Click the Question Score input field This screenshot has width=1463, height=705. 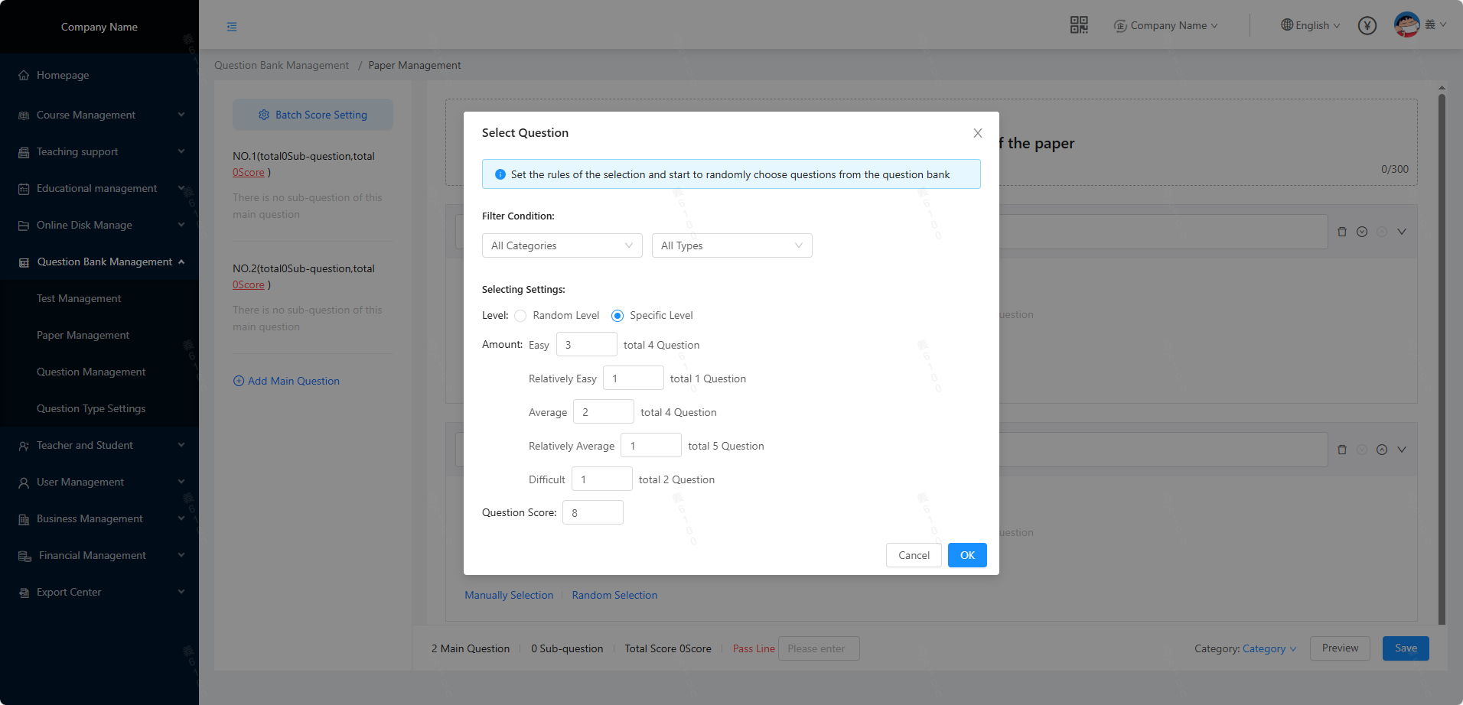[592, 512]
